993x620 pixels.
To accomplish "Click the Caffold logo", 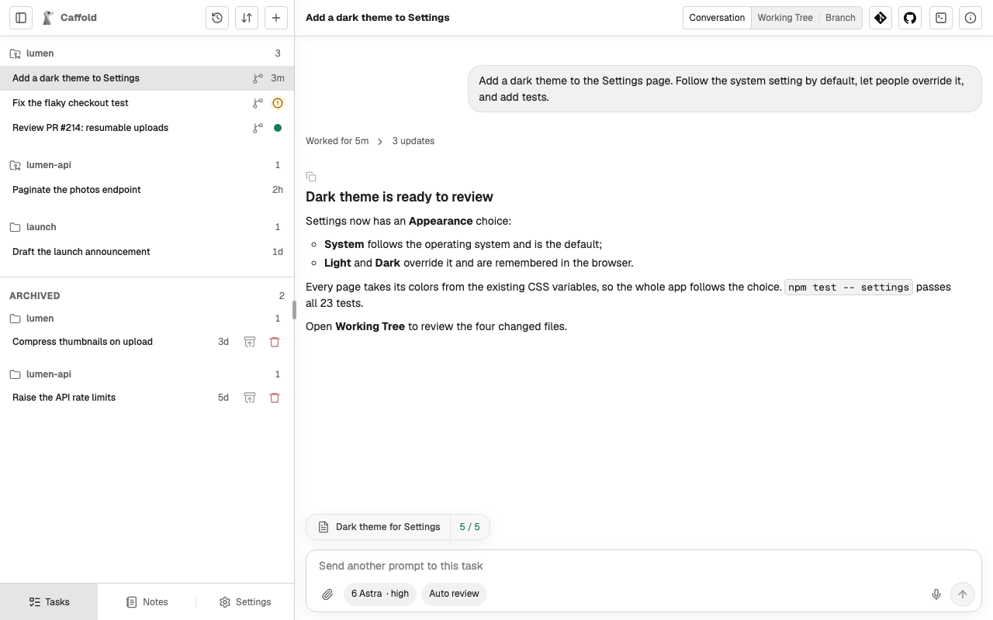I will click(48, 18).
